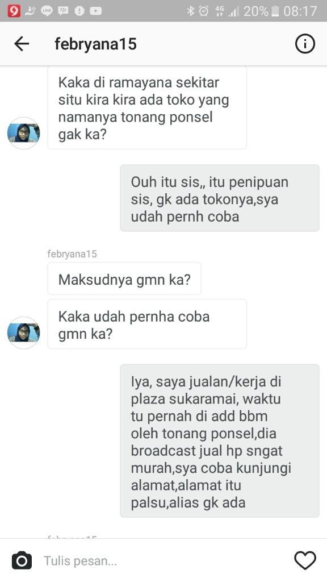This screenshot has height=582, width=327.
Task: Open the febryana15 header title
Action: pos(95,44)
